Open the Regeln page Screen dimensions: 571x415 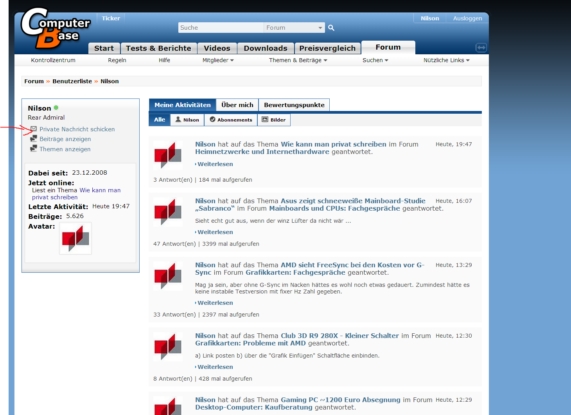click(x=117, y=60)
